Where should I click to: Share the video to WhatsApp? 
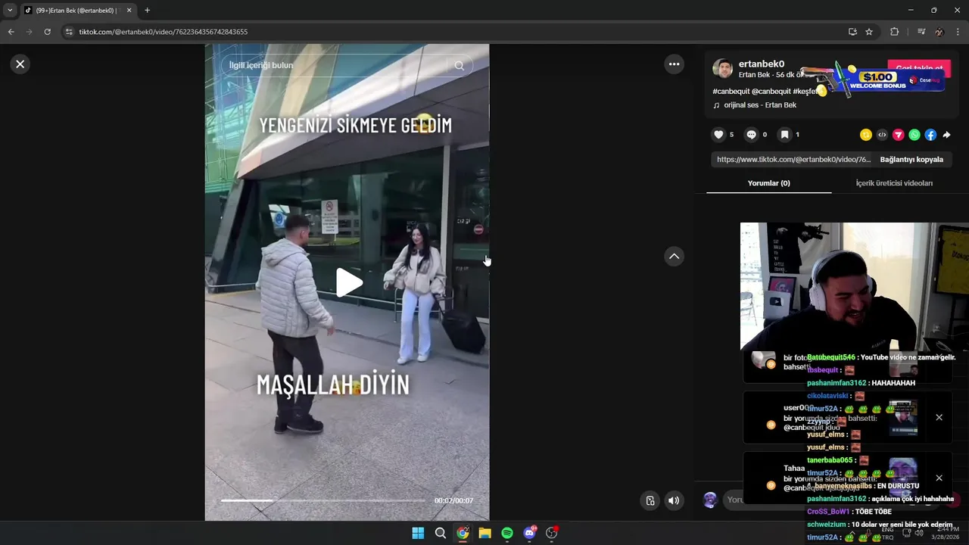914,135
